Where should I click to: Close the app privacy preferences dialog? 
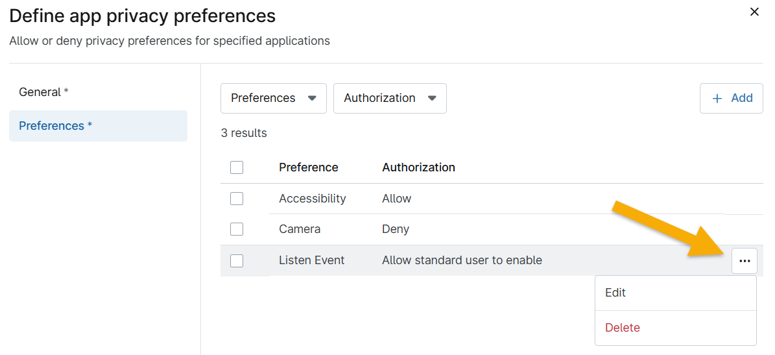(x=754, y=12)
